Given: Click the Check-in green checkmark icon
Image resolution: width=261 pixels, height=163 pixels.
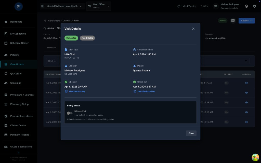Looking at the screenshot, I should 66,82.
